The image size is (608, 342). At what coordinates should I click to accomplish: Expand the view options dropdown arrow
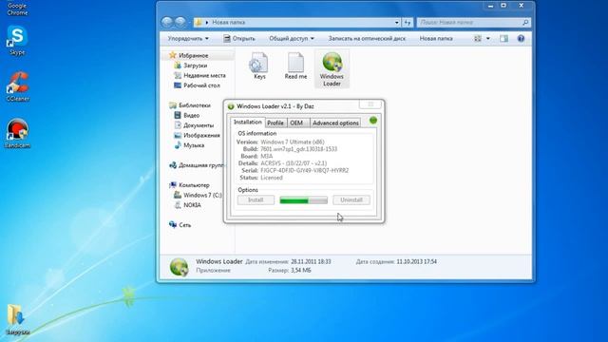point(487,38)
